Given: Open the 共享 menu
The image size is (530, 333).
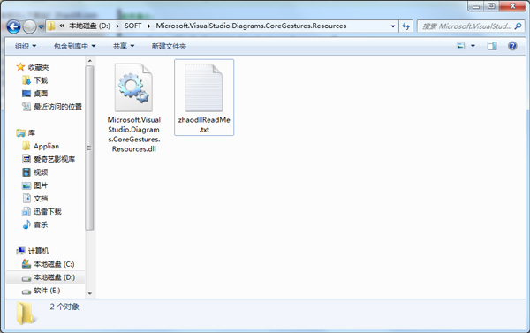Looking at the screenshot, I should [x=124, y=46].
